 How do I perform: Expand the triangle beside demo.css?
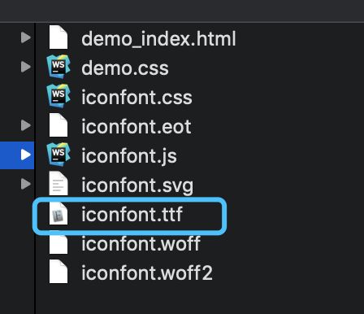26,67
